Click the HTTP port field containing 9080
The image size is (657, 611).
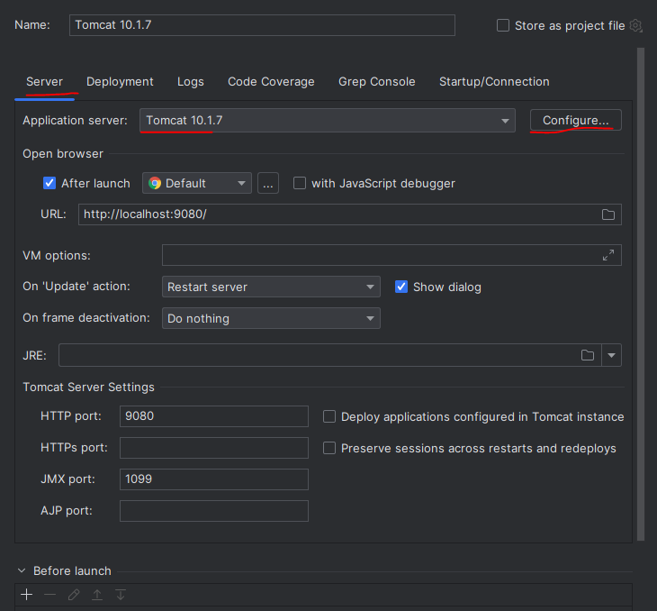click(x=214, y=416)
